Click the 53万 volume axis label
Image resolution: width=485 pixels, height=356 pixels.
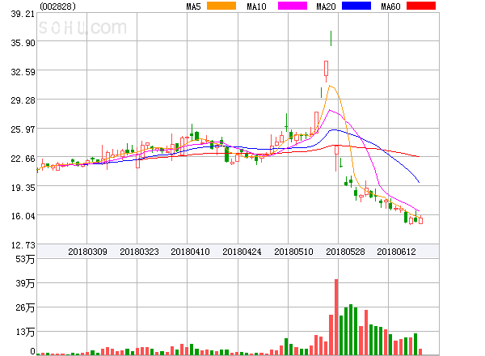pos(18,259)
